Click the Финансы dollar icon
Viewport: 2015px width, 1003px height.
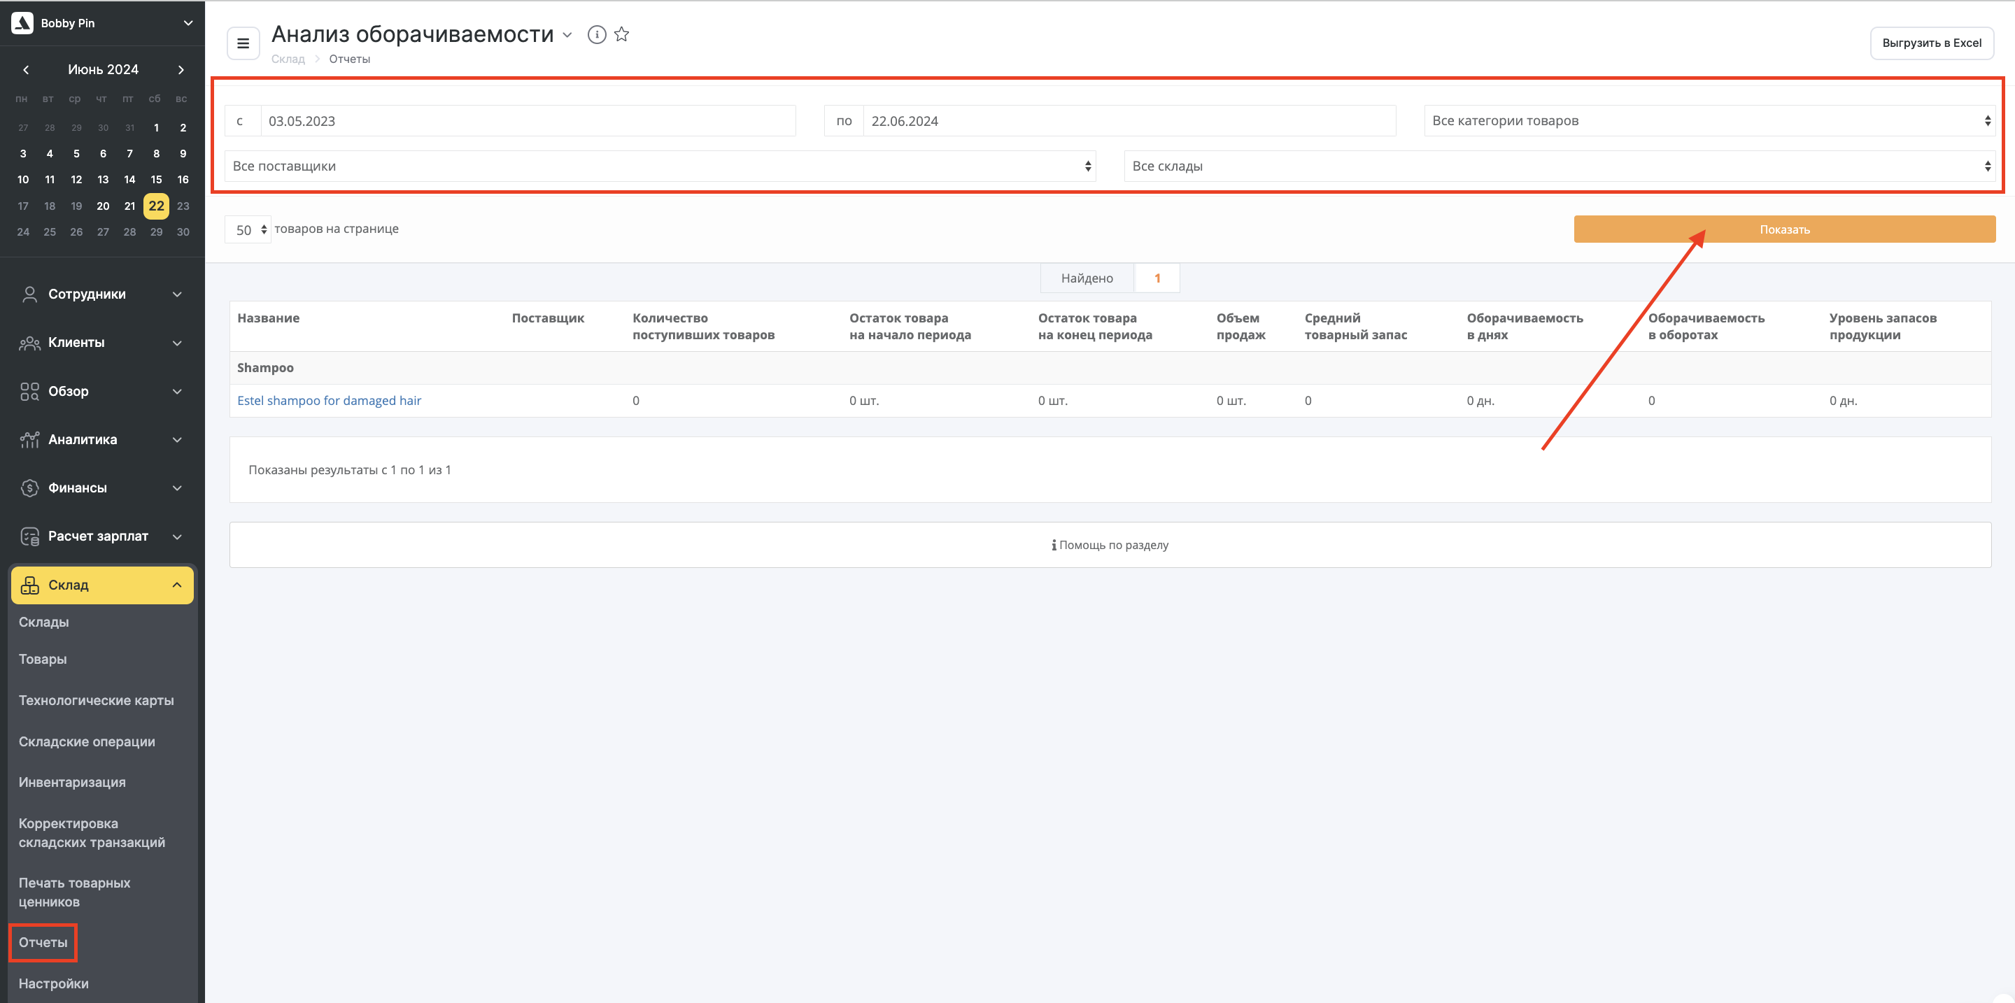pyautogui.click(x=29, y=488)
